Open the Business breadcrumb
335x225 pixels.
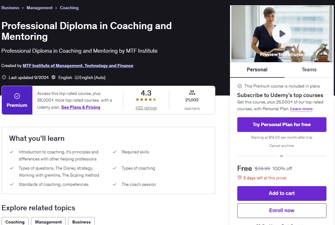[x=10, y=8]
